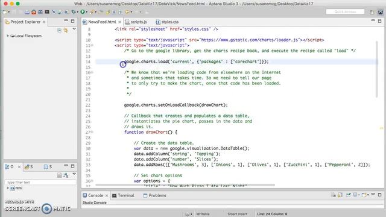386x217 pixels.
Task: Close the NewsFeed.html tab
Action: coord(119,22)
